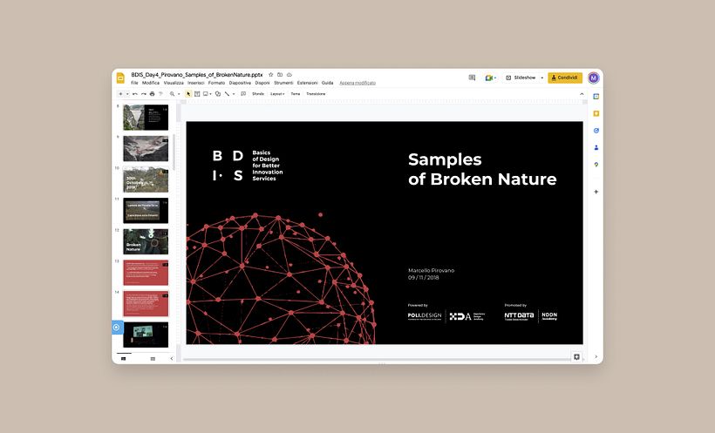Click the zoom magnifier tool
This screenshot has height=433, width=715.
[x=172, y=94]
